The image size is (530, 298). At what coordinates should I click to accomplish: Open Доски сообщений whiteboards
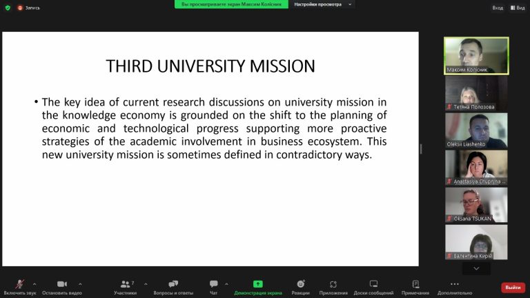[x=373, y=287]
